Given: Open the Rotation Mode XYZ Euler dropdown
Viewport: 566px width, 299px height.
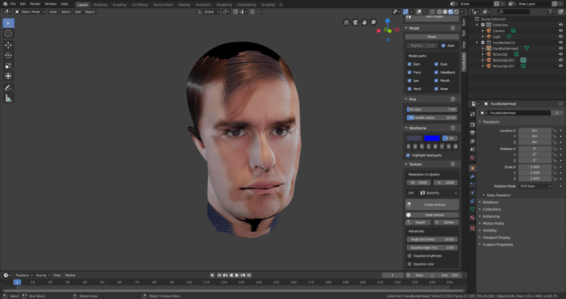Looking at the screenshot, I should [535, 186].
